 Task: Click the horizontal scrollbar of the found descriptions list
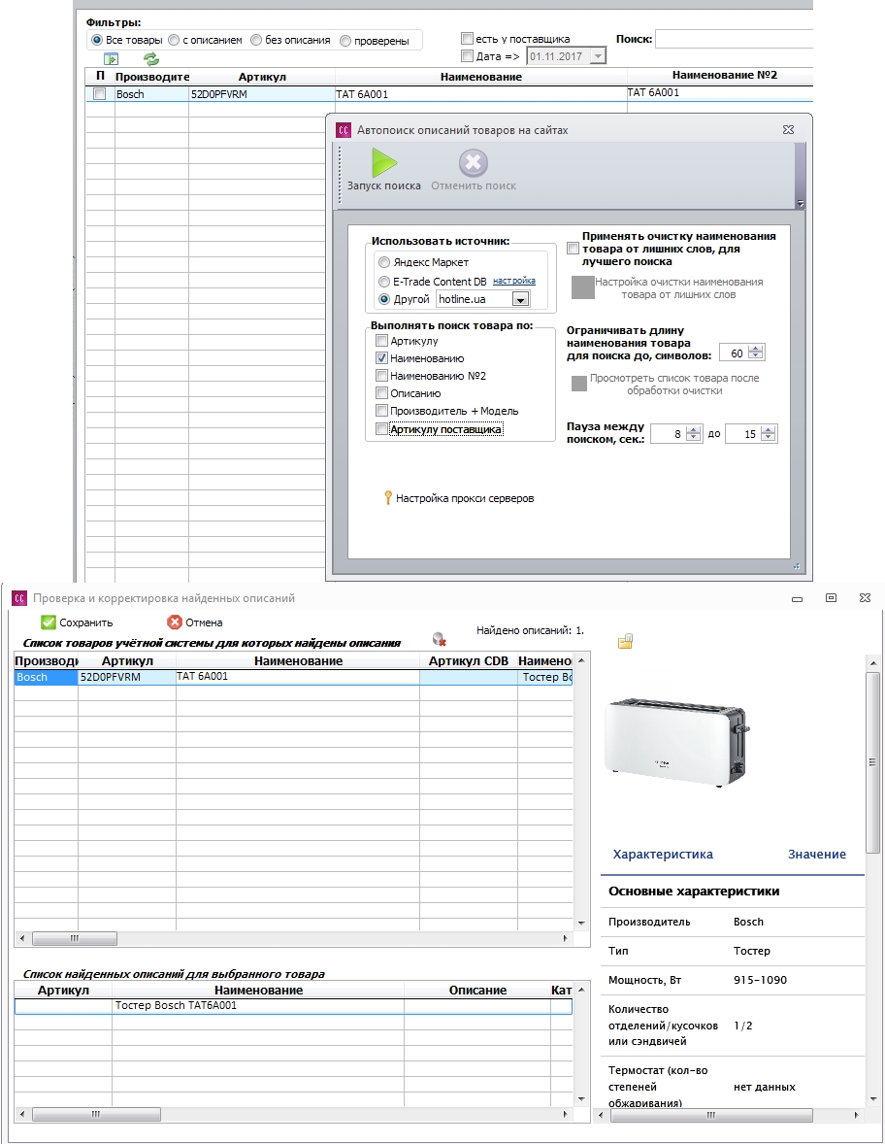[96, 1114]
